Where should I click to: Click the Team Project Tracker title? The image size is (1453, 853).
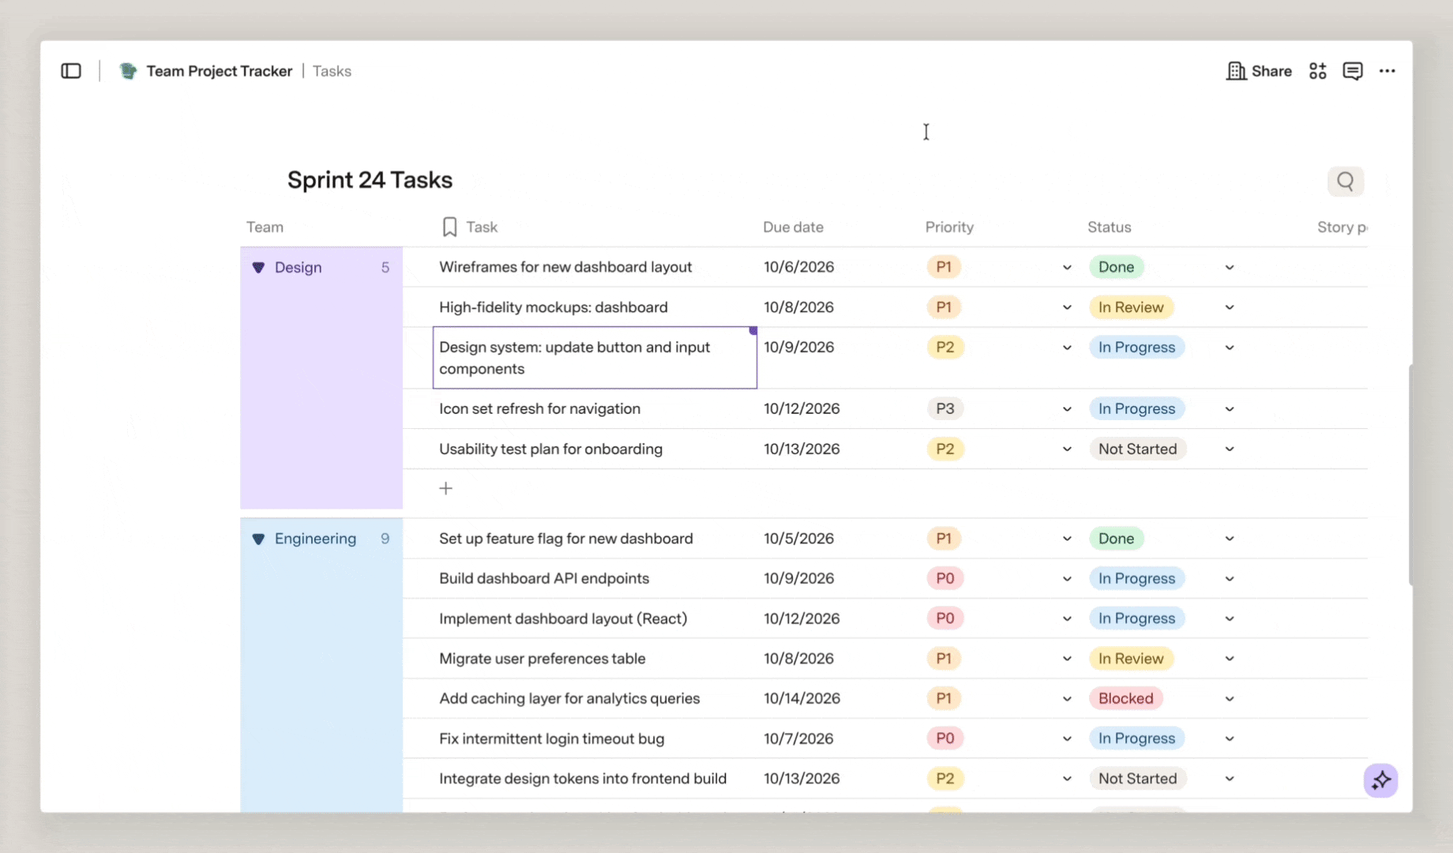click(x=220, y=71)
